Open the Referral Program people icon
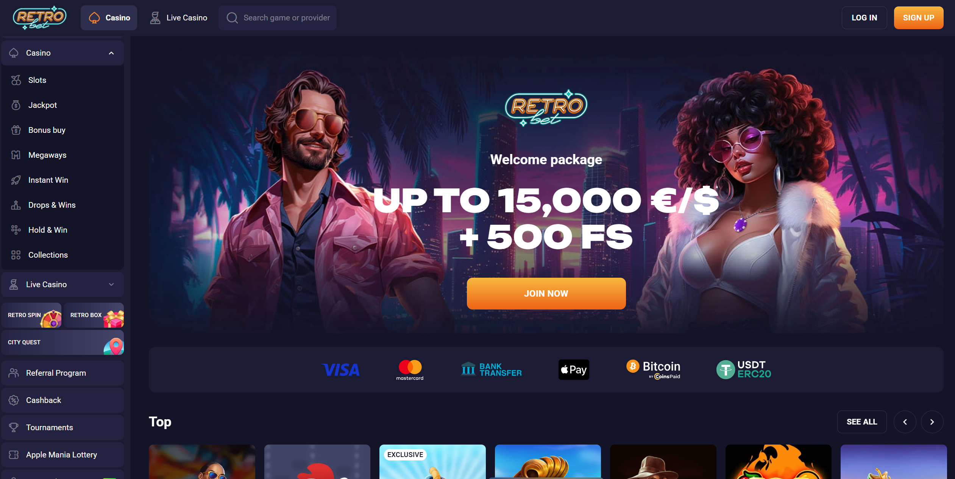This screenshot has height=479, width=955. tap(14, 373)
